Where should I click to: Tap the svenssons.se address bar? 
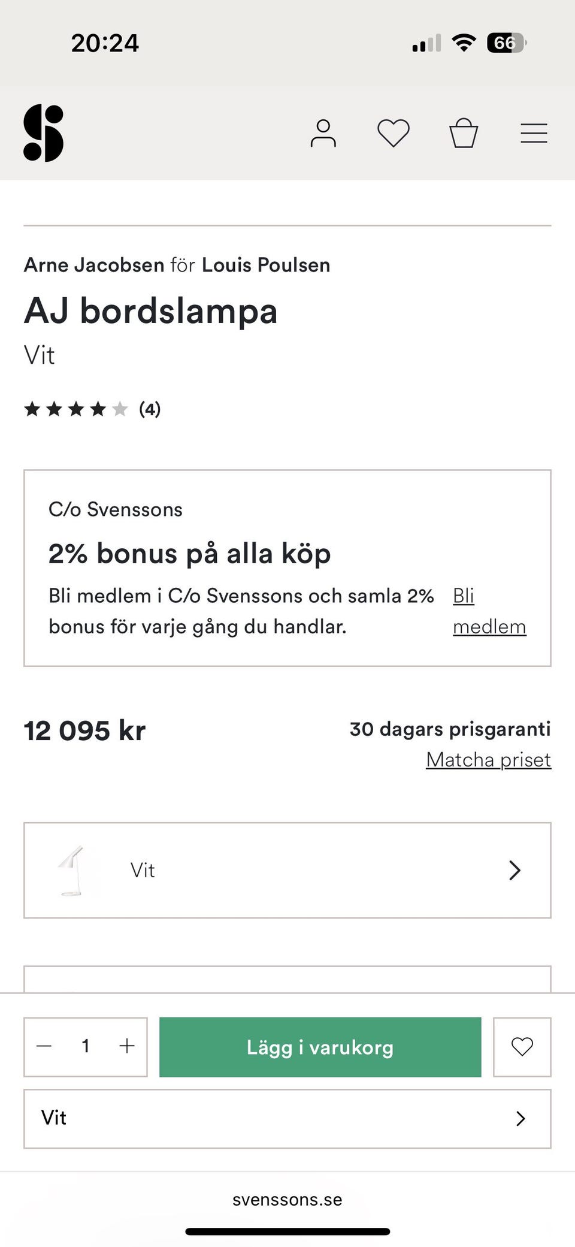pos(287,1200)
